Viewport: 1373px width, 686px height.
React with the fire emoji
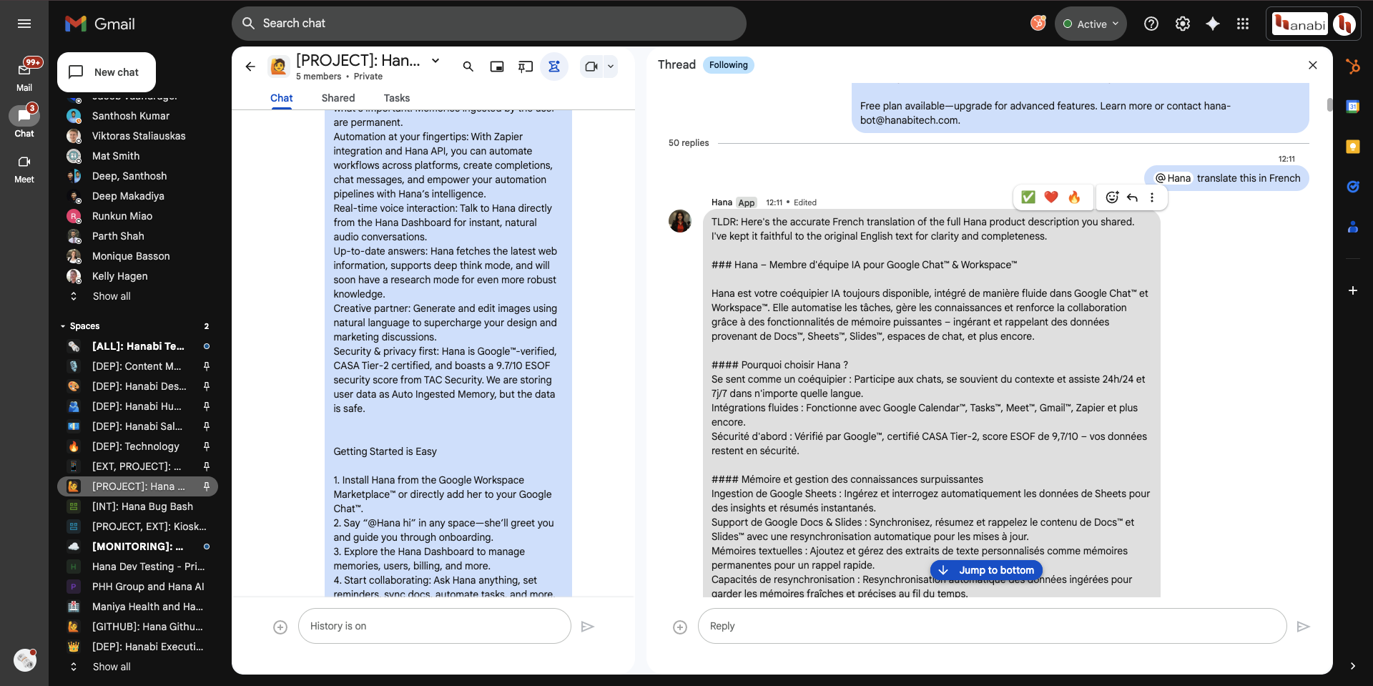pos(1074,197)
